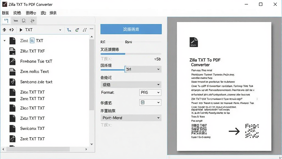Image resolution: width=282 pixels, height=159 pixels.
Task: Click the search magnifier toolbar icon
Action: pos(24,21)
